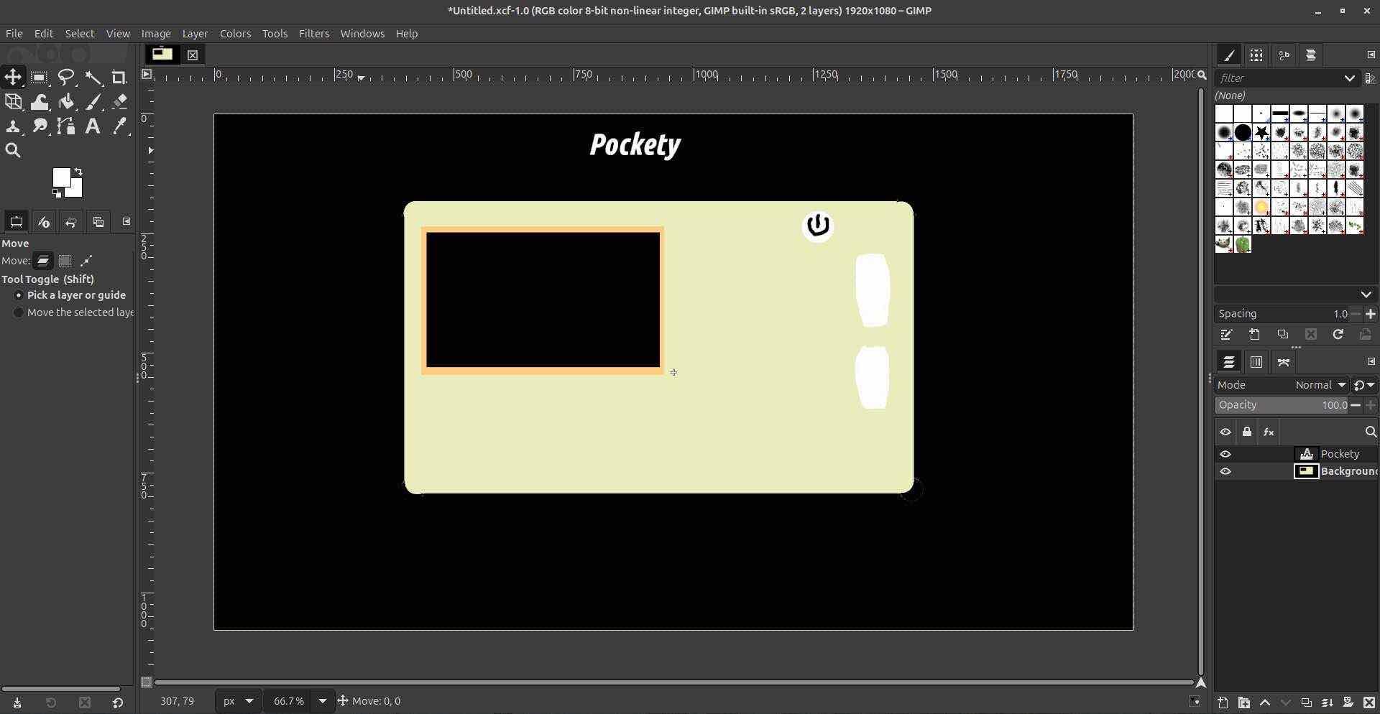1380x714 pixels.
Task: Edit the selected brush
Action: point(1227,335)
